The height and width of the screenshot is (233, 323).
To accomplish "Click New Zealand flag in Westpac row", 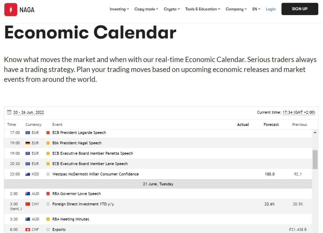I will coord(28,174).
